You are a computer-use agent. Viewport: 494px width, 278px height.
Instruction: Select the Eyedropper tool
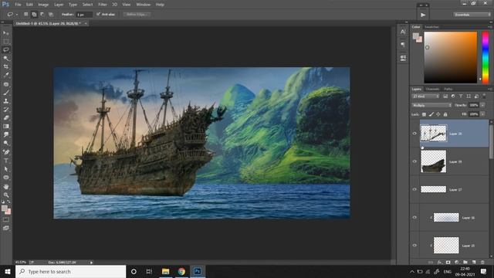coord(6,76)
